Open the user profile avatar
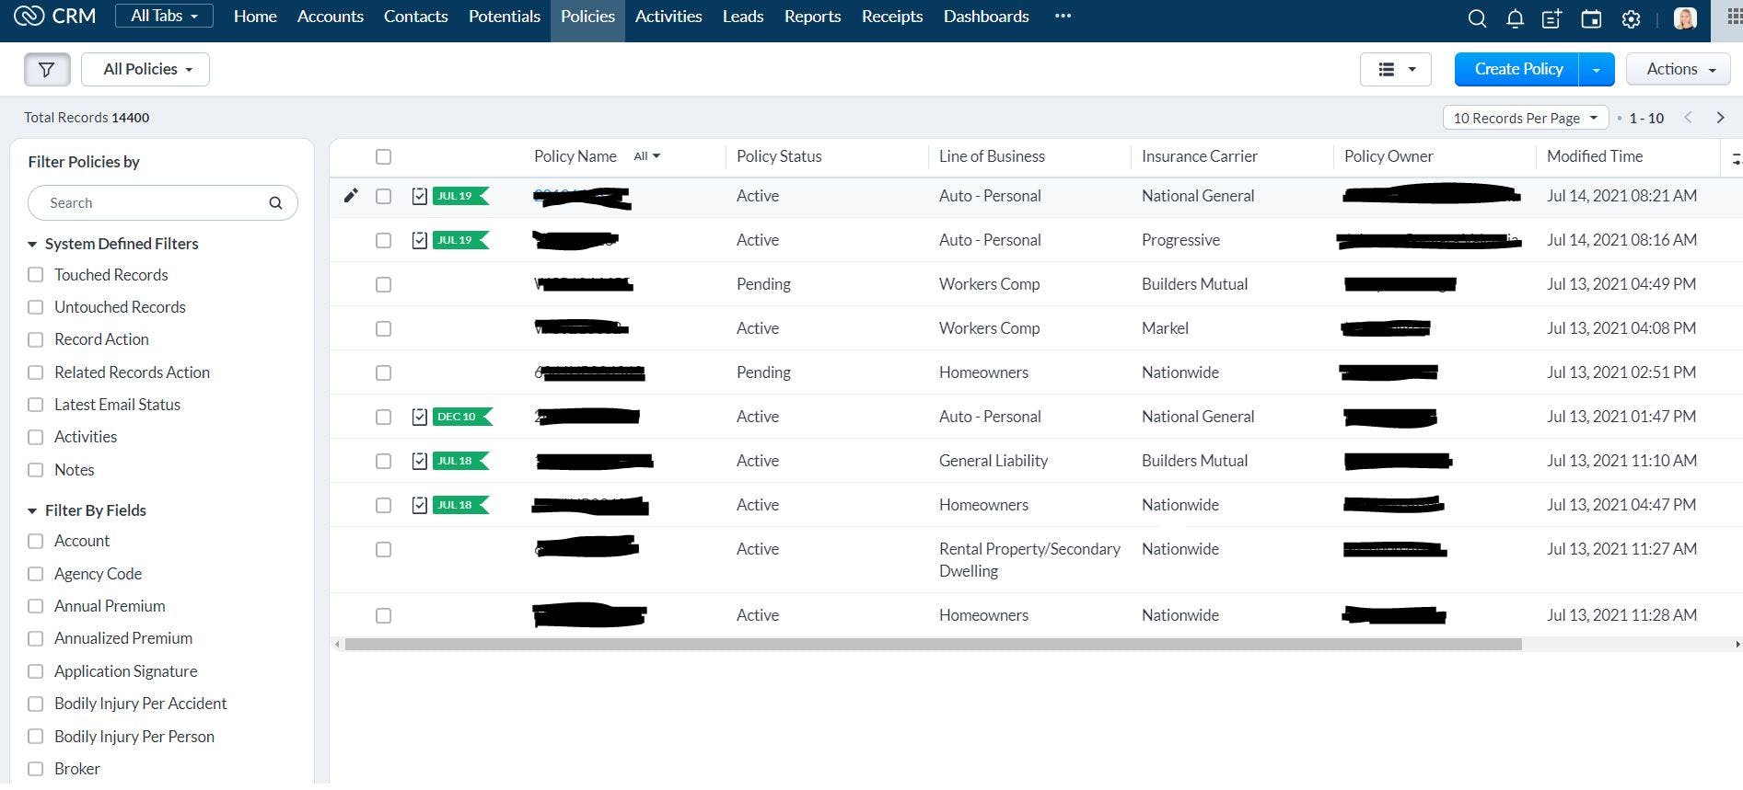Viewport: 1743px width, 790px height. click(x=1685, y=18)
